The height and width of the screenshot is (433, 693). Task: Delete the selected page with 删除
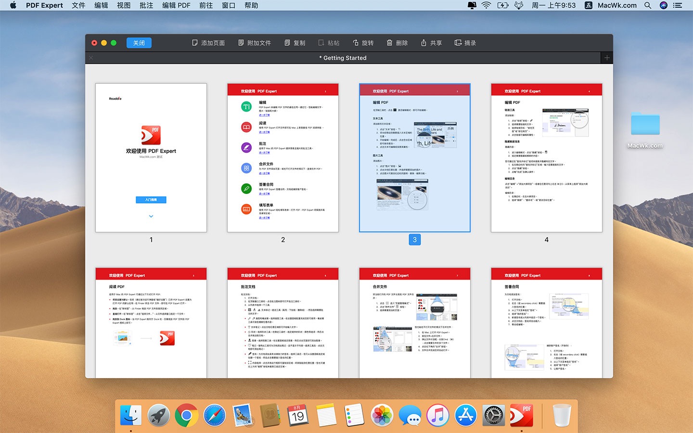(397, 43)
